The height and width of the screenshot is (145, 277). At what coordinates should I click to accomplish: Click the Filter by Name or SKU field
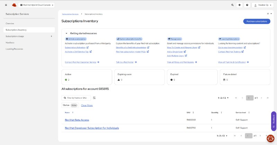76,98
